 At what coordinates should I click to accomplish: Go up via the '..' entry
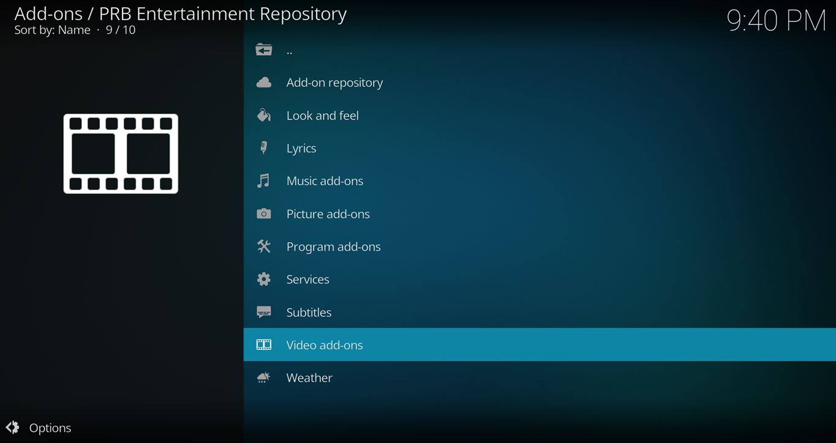pyautogui.click(x=290, y=50)
